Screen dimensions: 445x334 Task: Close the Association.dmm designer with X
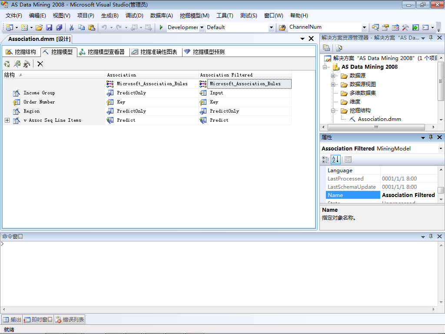coord(311,39)
